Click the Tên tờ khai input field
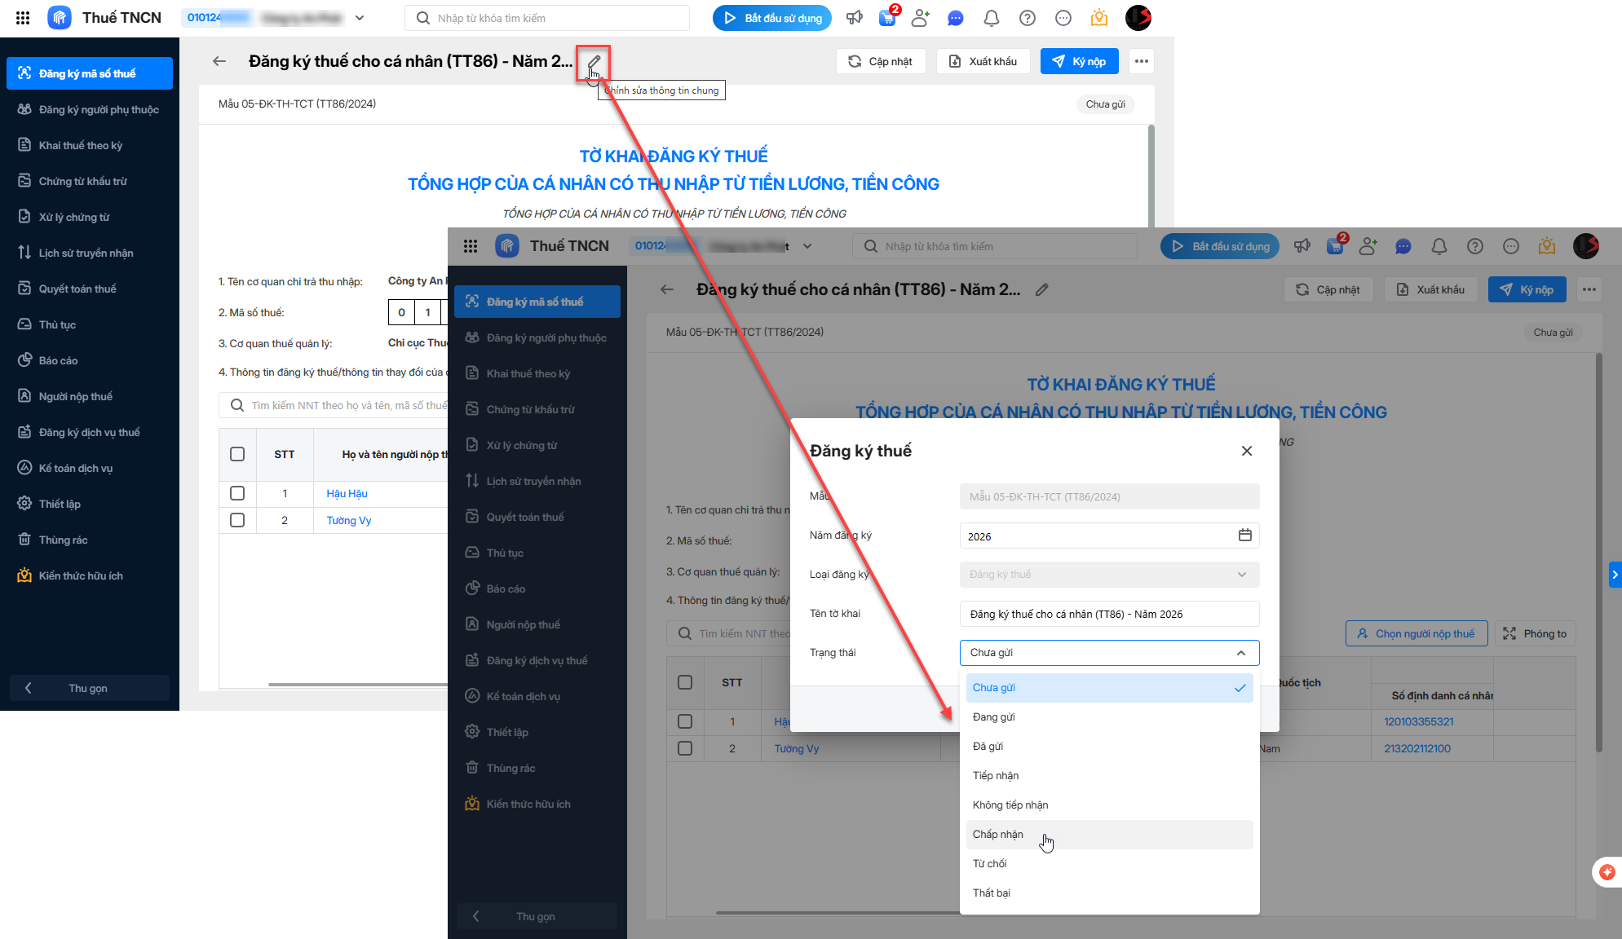 click(1108, 614)
